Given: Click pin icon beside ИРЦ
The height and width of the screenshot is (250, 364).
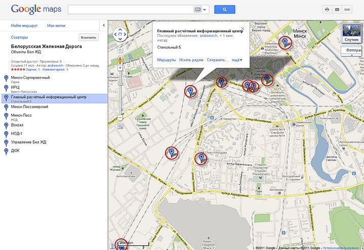Looking at the screenshot, I should 6,88.
